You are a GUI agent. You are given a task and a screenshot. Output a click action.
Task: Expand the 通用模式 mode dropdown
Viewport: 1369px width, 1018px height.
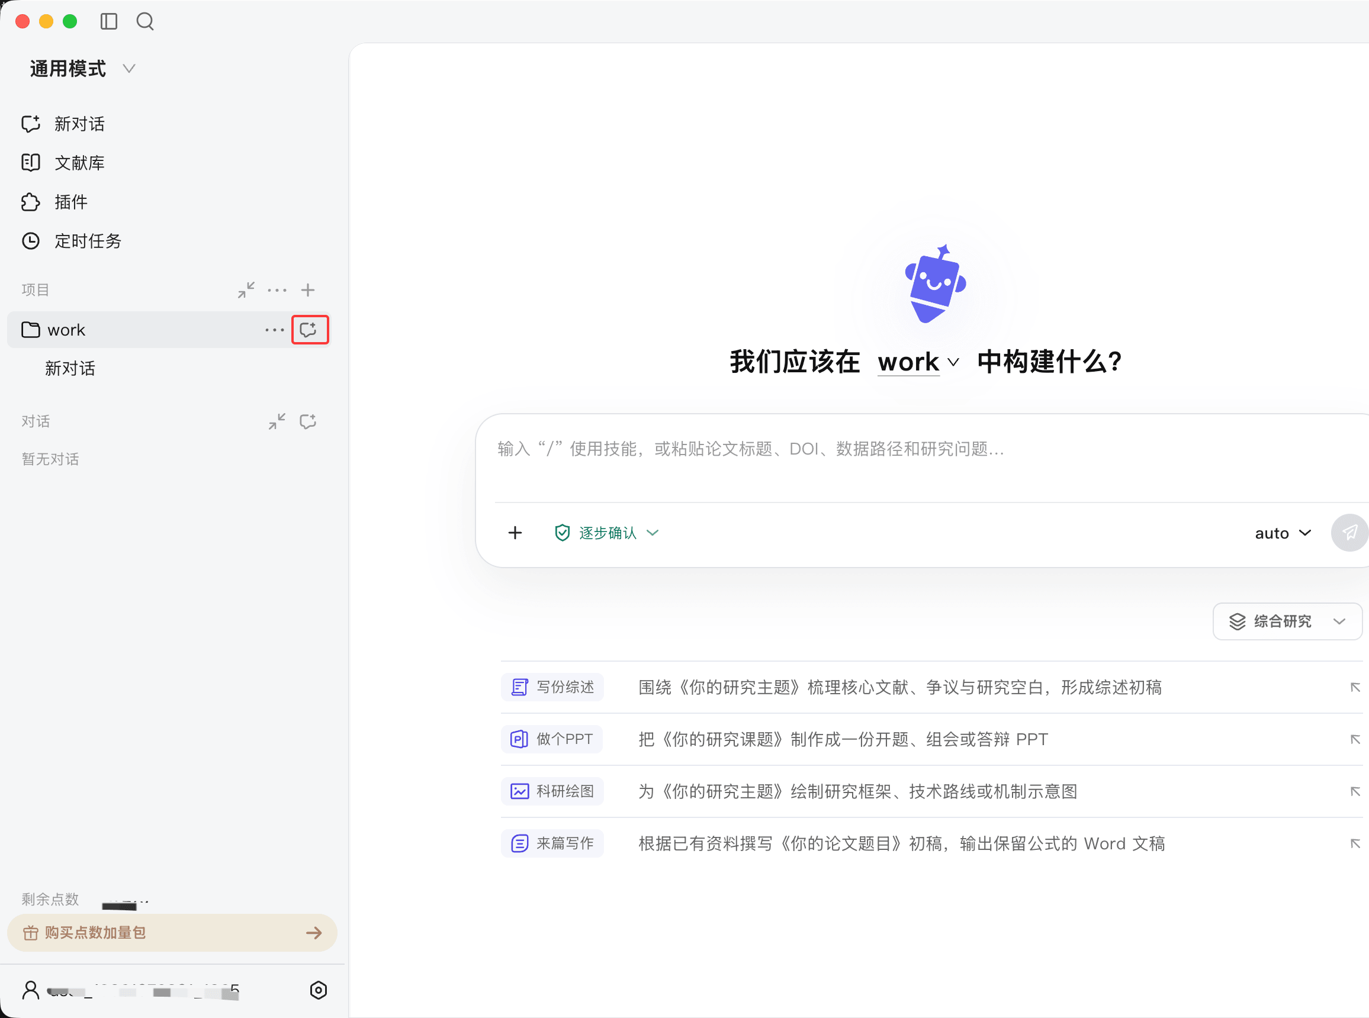coord(82,69)
